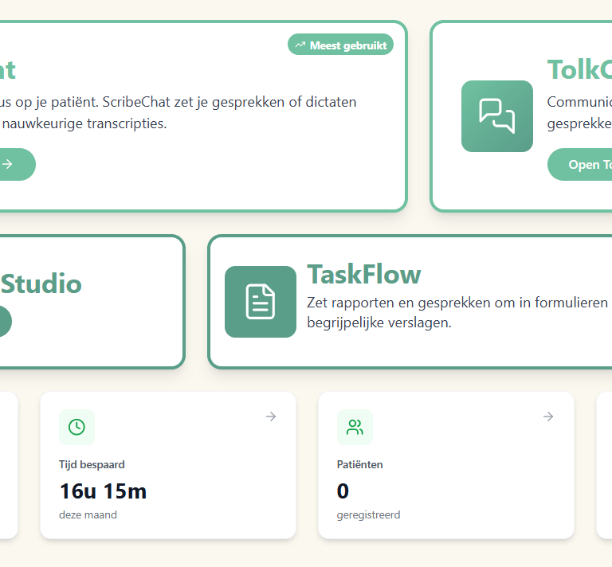Click the Open TolkChat button
Viewport: 612px width, 567px height.
[x=580, y=164]
